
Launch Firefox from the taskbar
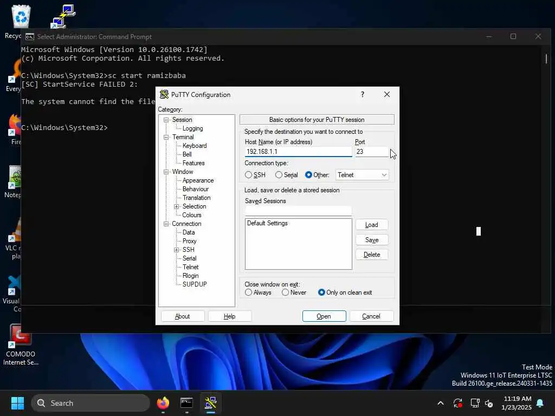[x=163, y=403]
